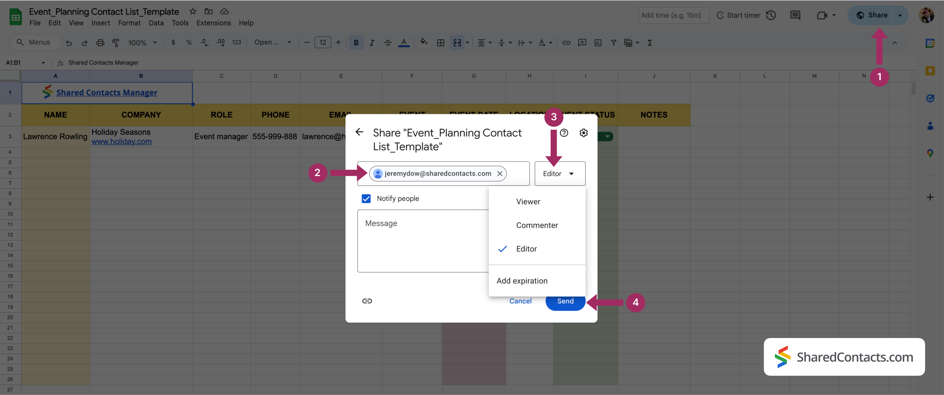Click Cancel in share dialog
Screen dimensions: 944x395
[520, 301]
